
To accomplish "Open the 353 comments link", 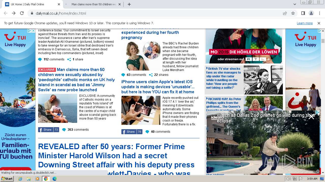I will [x=78, y=130].
